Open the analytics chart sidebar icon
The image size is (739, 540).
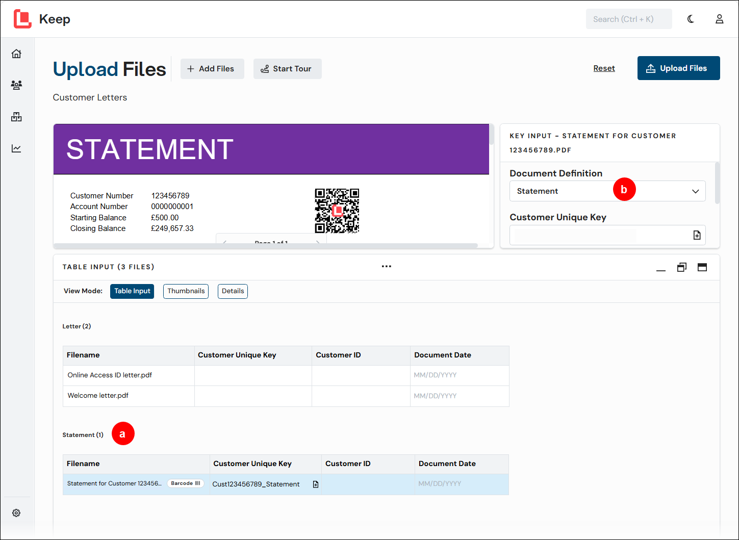(x=16, y=148)
